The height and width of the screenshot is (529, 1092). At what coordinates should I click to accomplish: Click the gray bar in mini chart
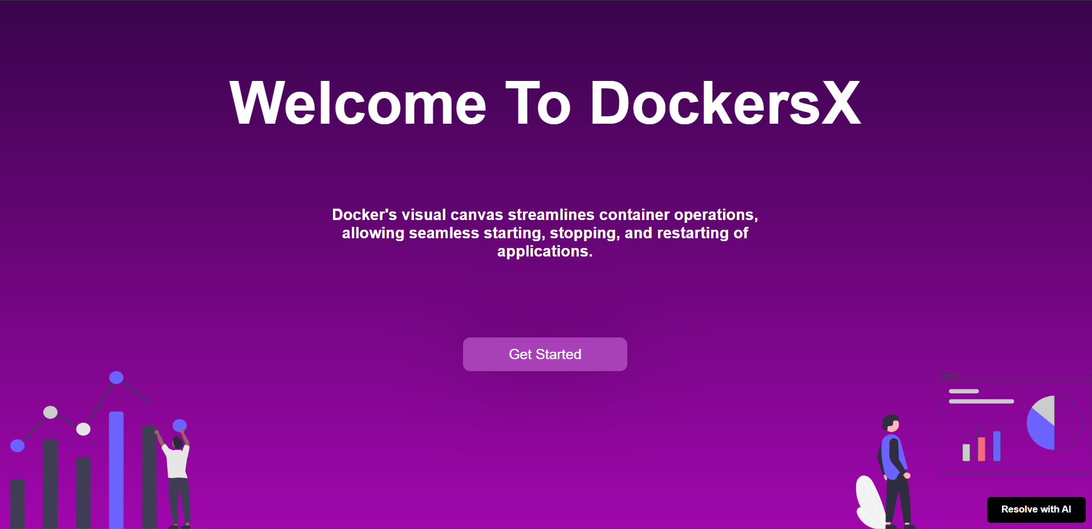pos(966,452)
